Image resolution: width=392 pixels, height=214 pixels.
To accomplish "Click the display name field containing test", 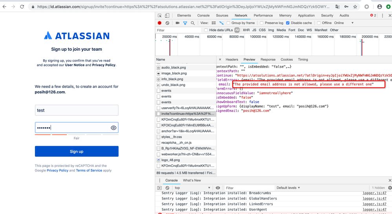I will [77, 110].
